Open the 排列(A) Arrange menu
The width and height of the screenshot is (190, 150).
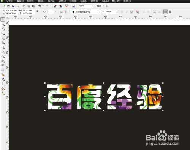(x=52, y=1)
